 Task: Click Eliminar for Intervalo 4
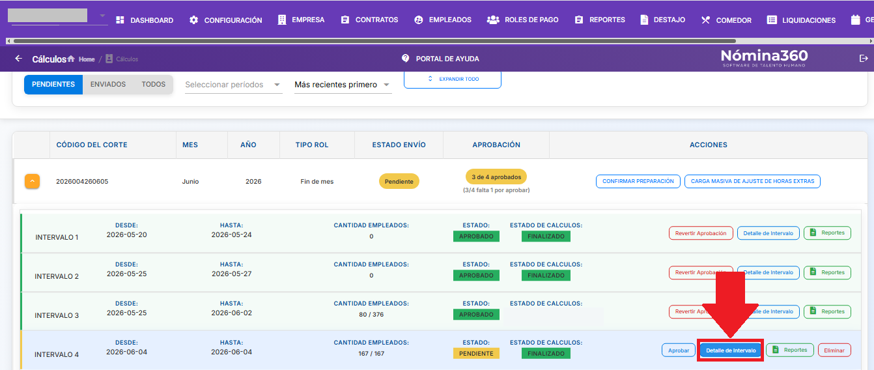(834, 350)
